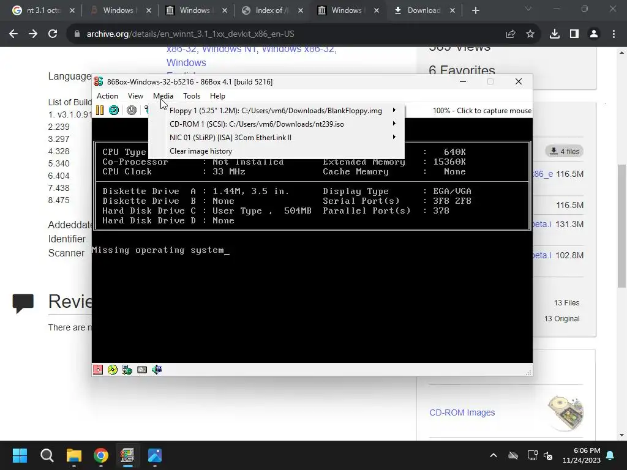This screenshot has width=627, height=470.
Task: Click the archive.org URL in the address bar
Action: pos(190,34)
